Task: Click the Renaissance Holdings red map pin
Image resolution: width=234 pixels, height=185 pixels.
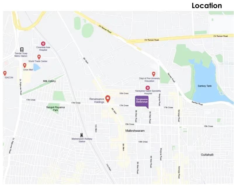Action: coord(108,99)
